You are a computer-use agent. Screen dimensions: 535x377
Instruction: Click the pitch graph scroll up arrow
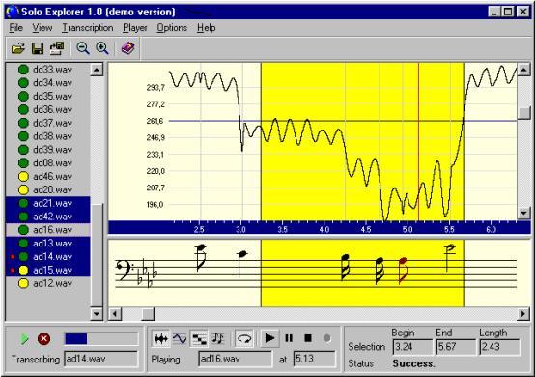tap(523, 70)
